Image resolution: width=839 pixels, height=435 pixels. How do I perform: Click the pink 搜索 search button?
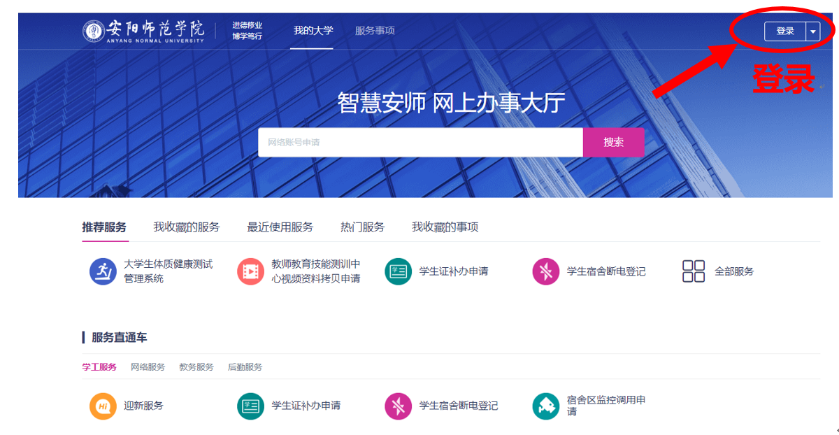coord(613,143)
